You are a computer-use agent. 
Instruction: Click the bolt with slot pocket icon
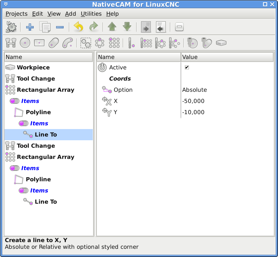point(207,43)
